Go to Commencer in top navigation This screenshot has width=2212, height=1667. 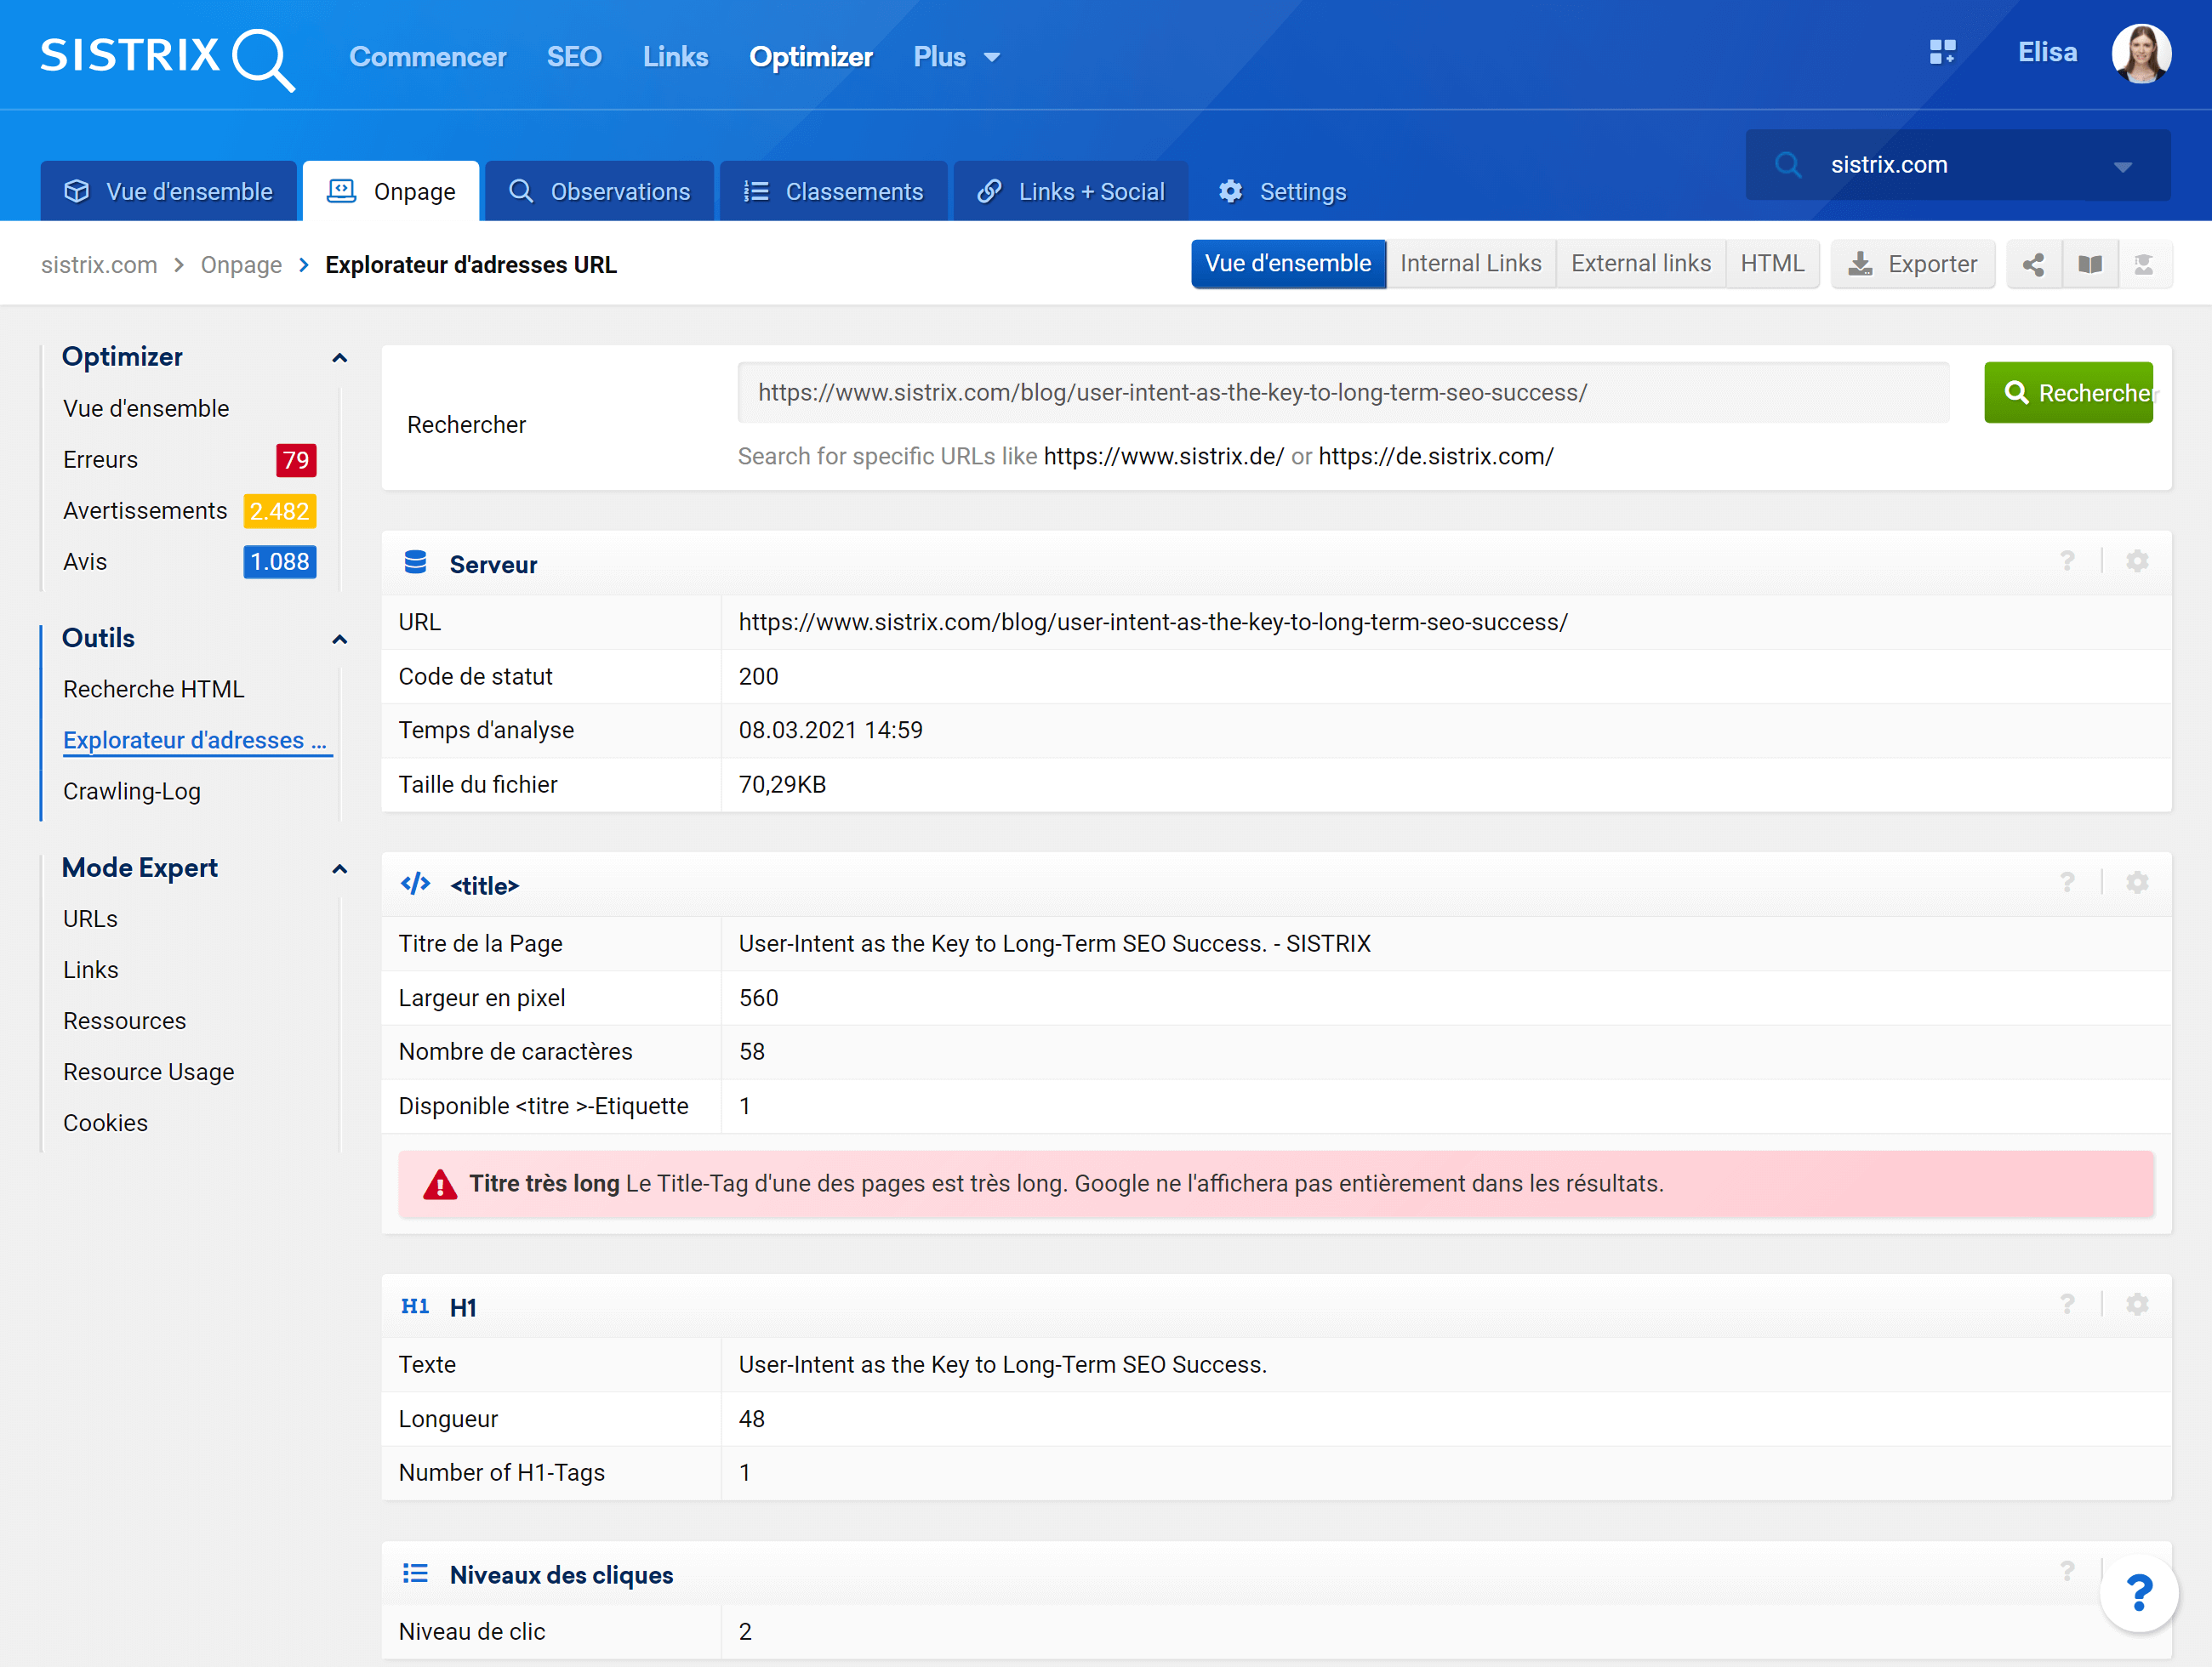coord(428,57)
